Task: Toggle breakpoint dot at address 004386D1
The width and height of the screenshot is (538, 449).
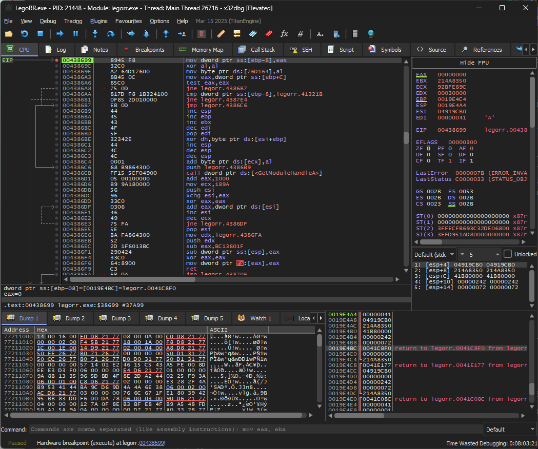Action: point(56,179)
